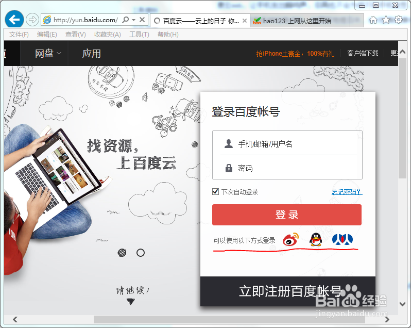Click the 密码 password field

pyautogui.click(x=287, y=168)
